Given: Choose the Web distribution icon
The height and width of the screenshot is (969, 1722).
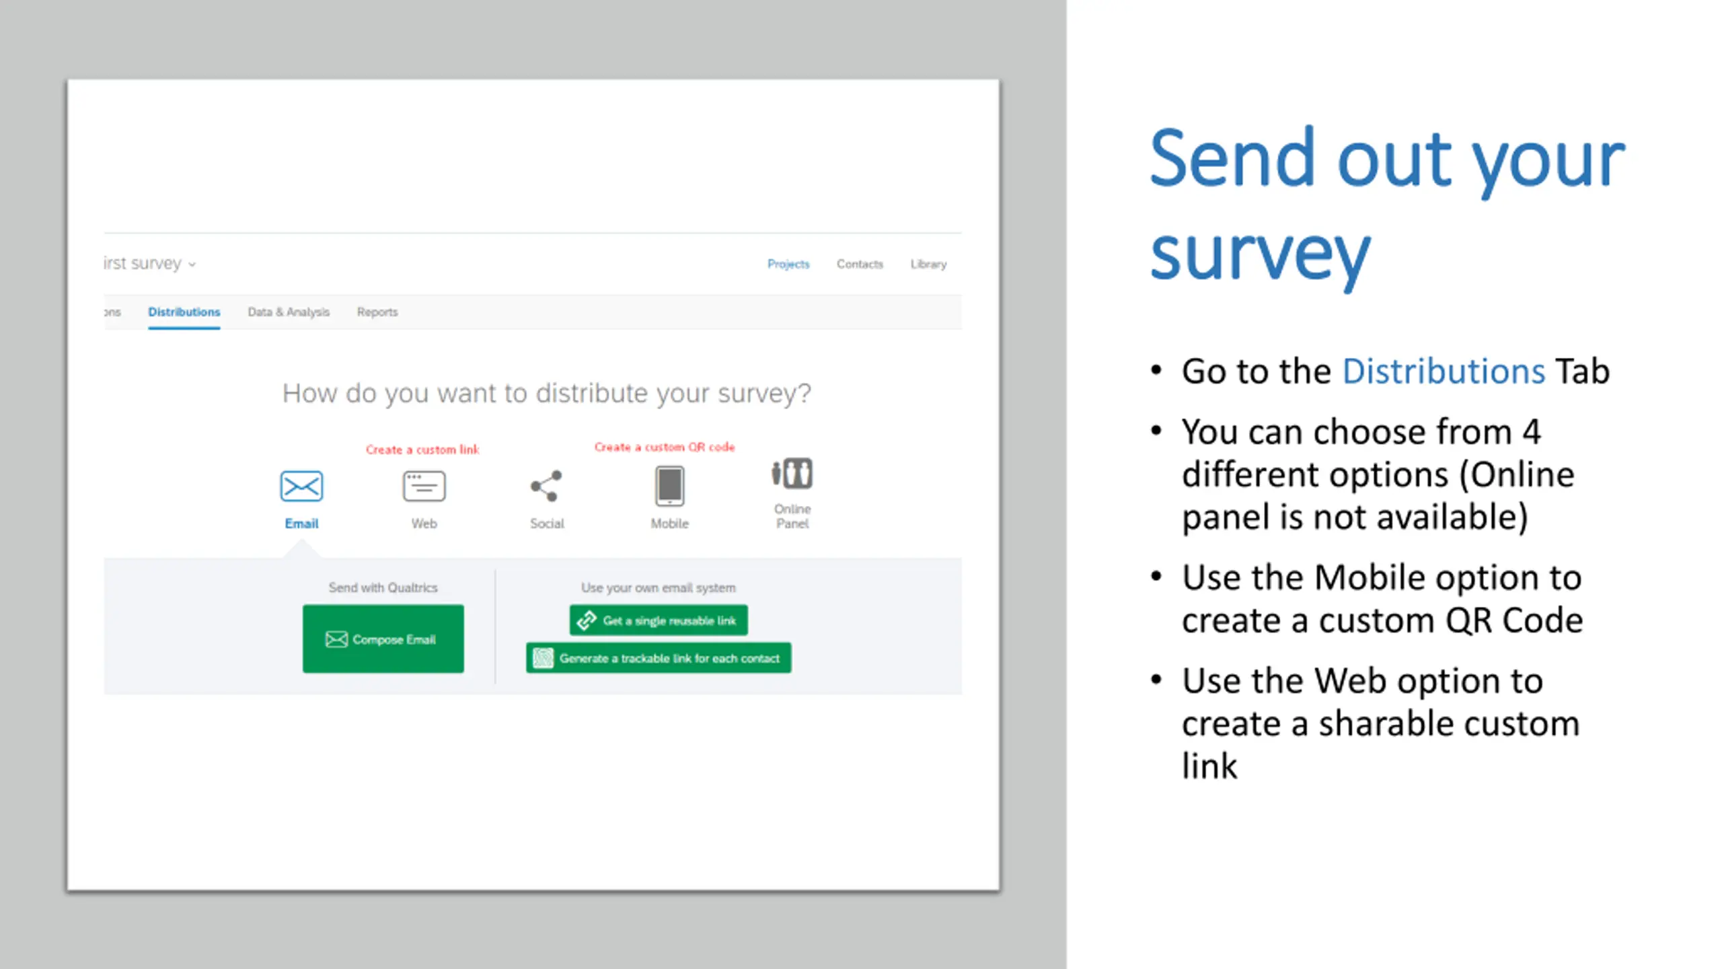Looking at the screenshot, I should coord(424,486).
